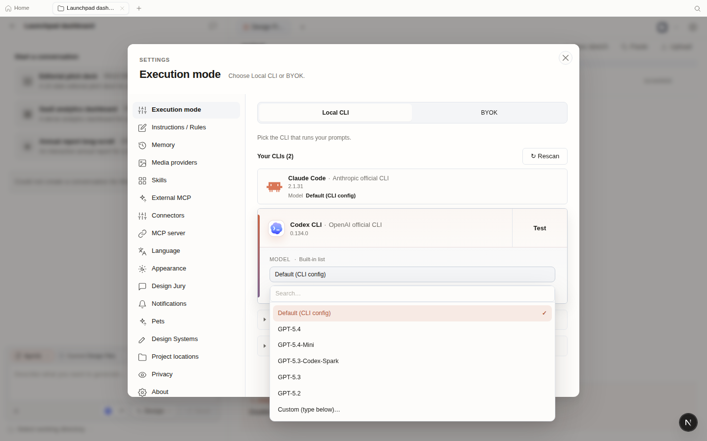Focus the model Search field
707x441 pixels.
(x=412, y=294)
